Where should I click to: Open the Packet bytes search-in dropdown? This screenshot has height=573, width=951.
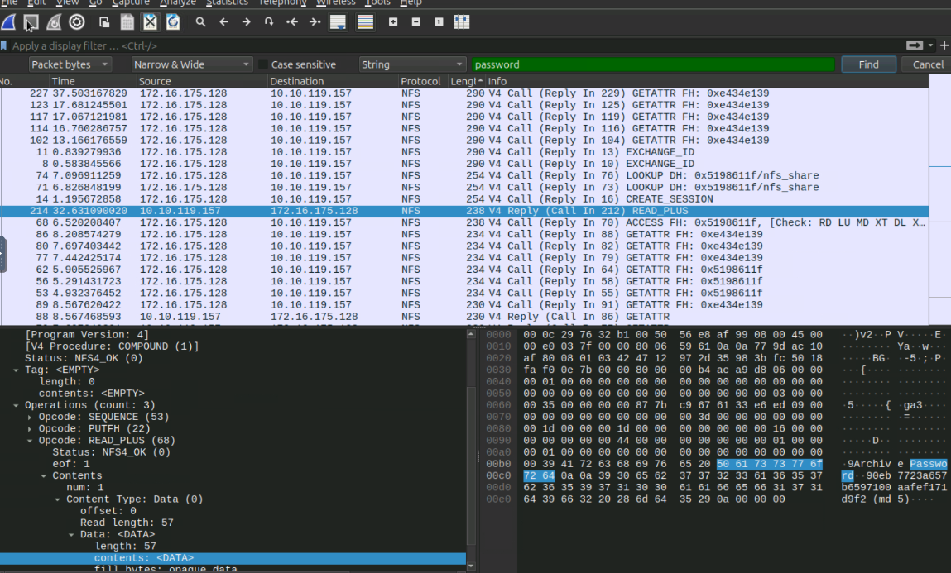(70, 64)
